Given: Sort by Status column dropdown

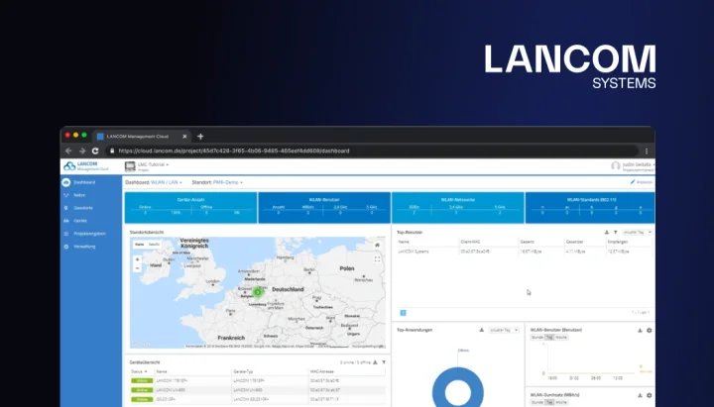Looking at the screenshot, I should [140, 371].
